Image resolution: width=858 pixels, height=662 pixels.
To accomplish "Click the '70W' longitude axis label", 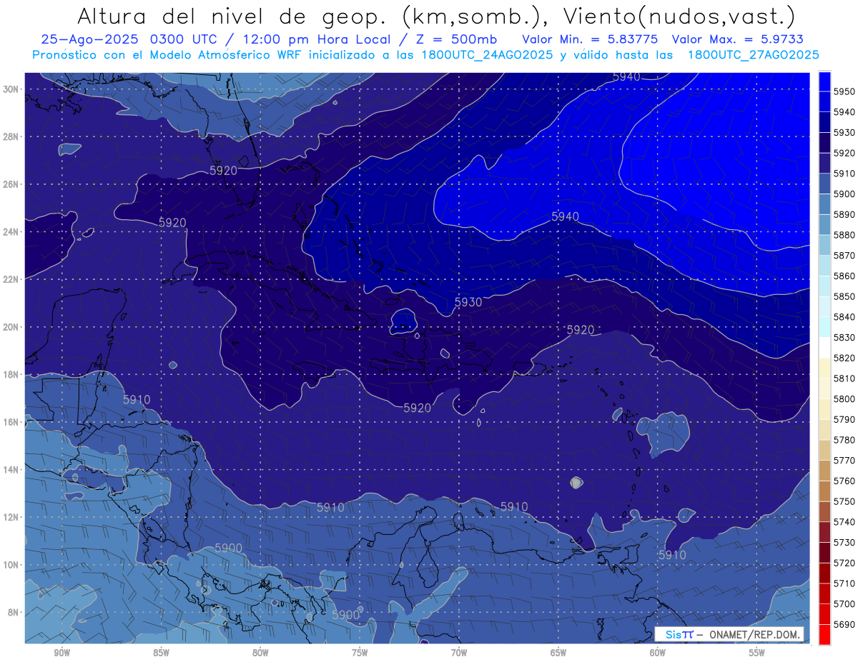I will pos(459,653).
